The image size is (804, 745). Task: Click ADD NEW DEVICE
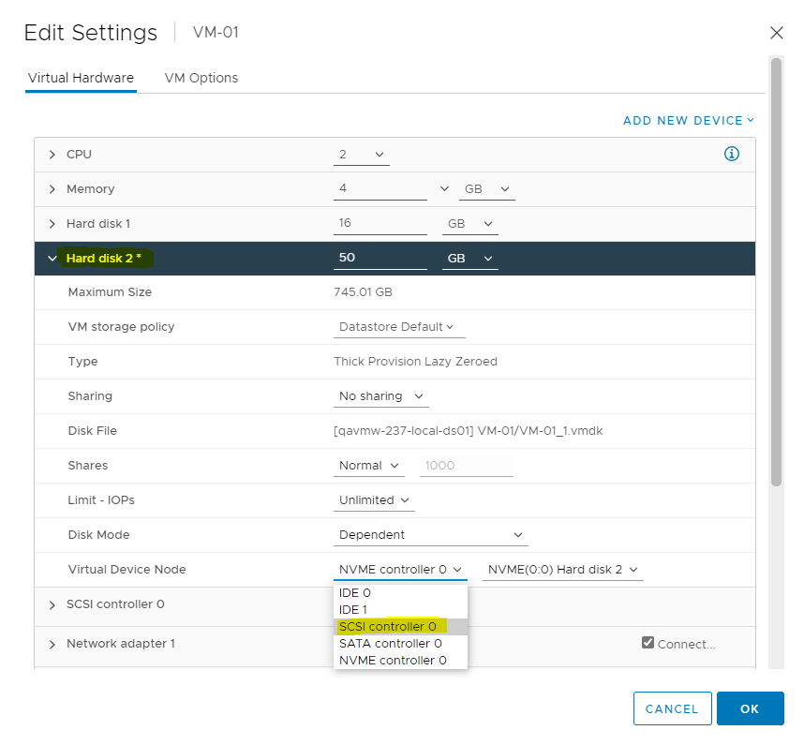pos(689,121)
